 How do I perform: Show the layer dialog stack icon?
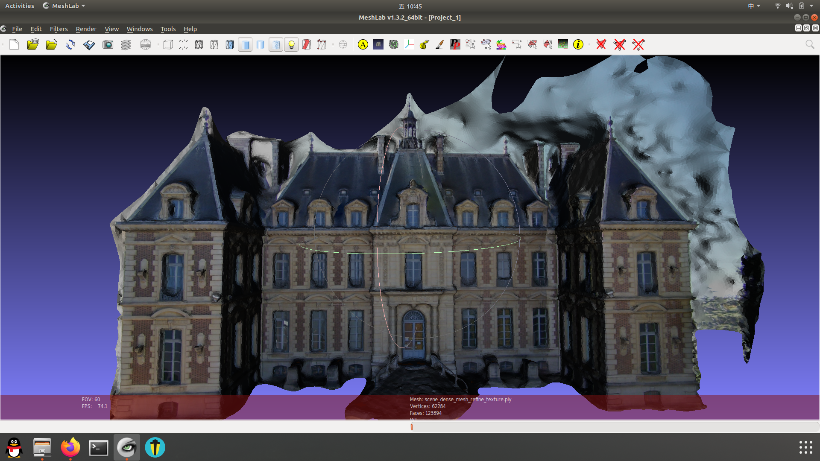pyautogui.click(x=126, y=44)
